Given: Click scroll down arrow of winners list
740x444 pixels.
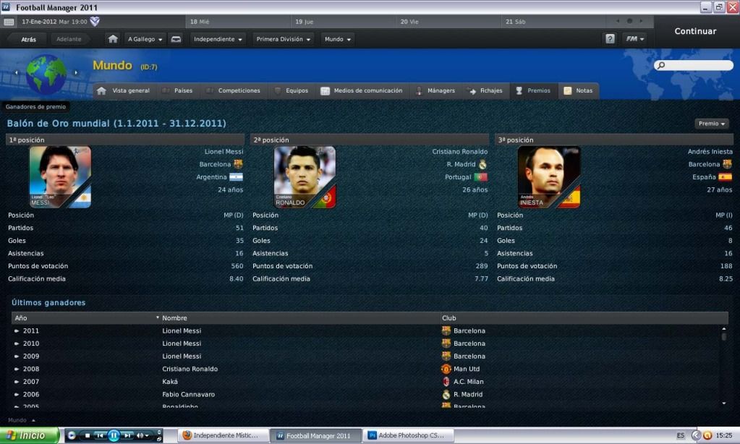Looking at the screenshot, I should (x=724, y=403).
